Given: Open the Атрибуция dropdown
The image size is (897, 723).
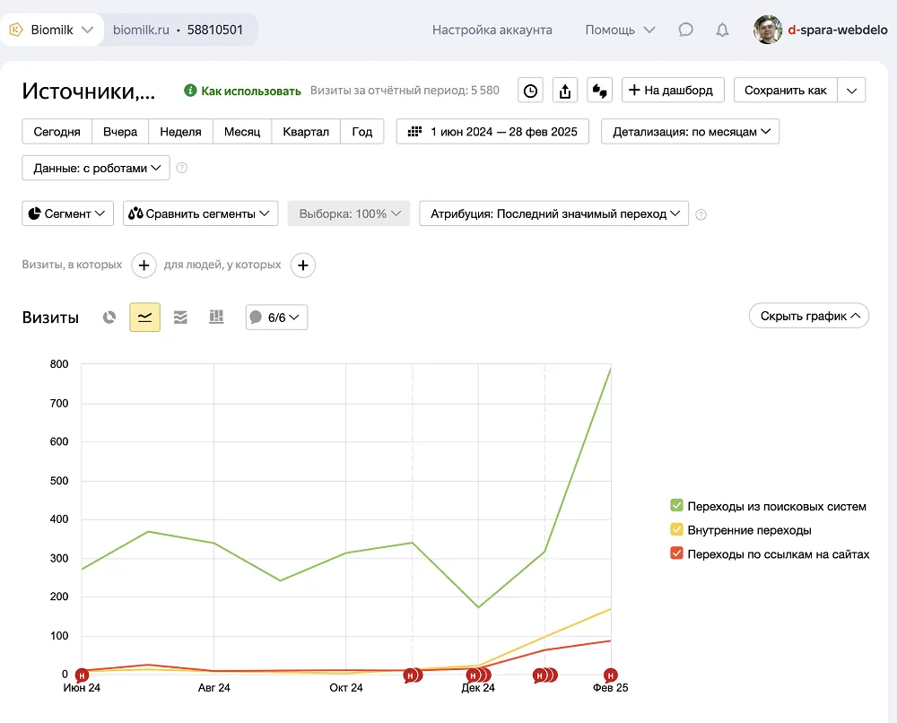Looking at the screenshot, I should point(553,213).
